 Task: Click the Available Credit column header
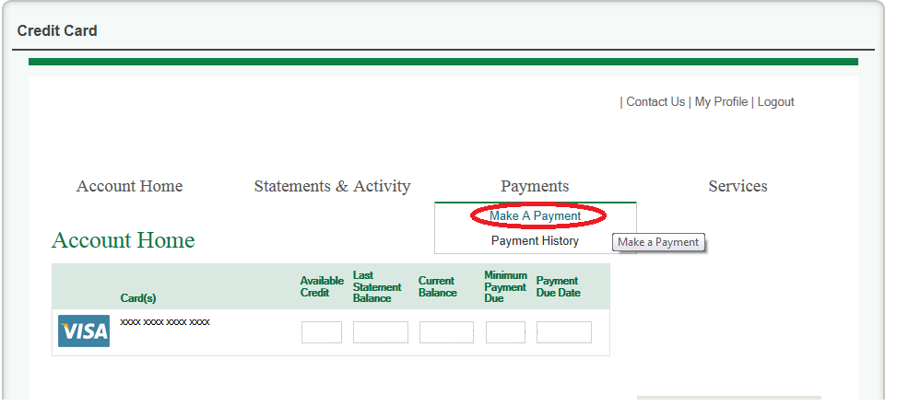pos(322,286)
